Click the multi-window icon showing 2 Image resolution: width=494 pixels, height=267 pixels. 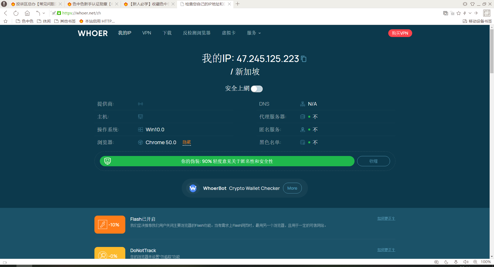click(x=446, y=13)
